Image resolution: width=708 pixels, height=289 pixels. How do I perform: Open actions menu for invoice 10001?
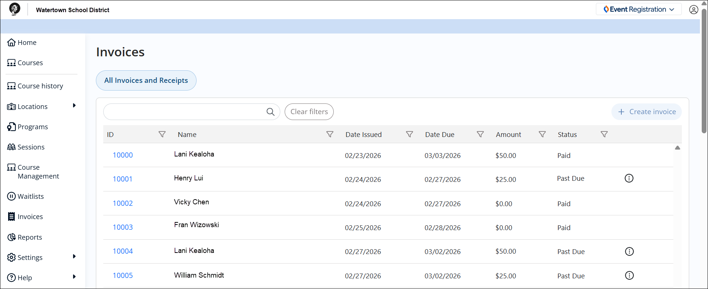[629, 178]
